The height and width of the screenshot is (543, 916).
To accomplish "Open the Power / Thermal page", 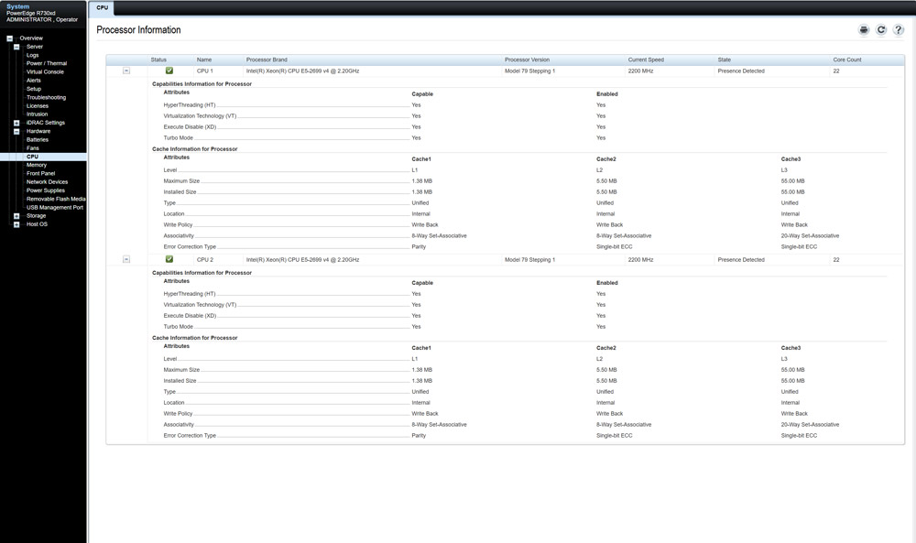I will (45, 63).
